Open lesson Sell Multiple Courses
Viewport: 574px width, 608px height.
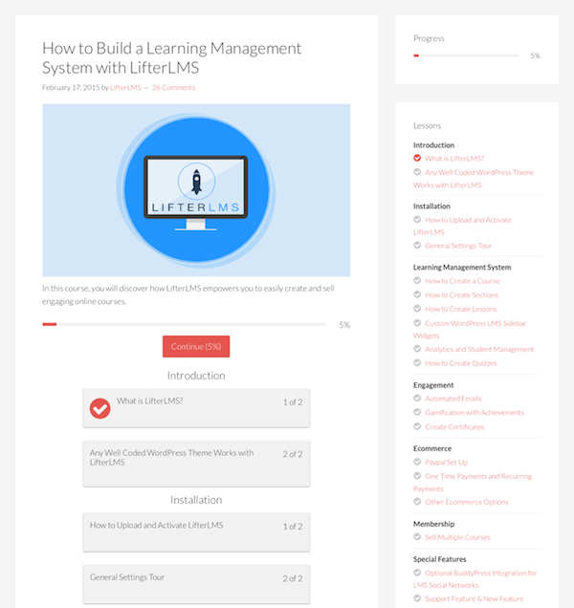457,537
